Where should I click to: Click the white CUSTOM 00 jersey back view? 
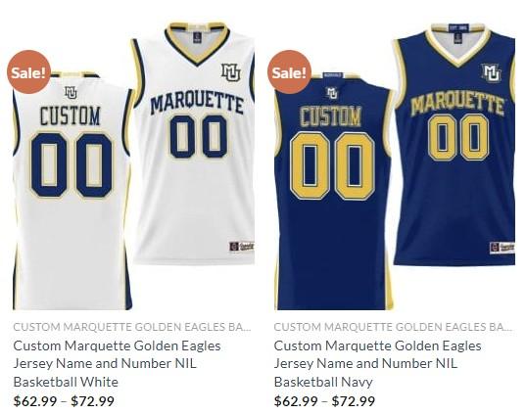72,191
